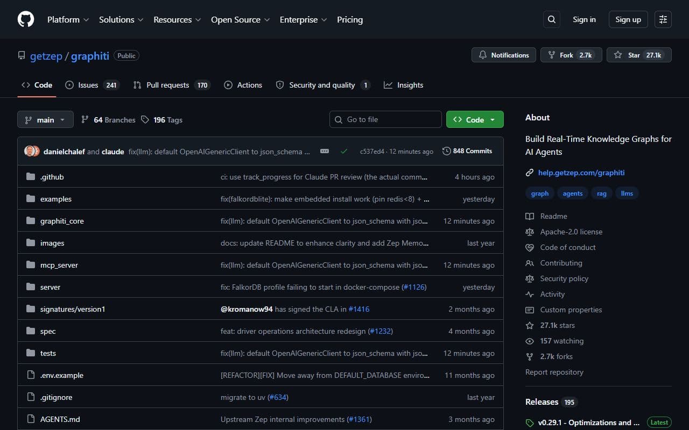689x430 pixels.
Task: Click the link icon beside help.getzep.com/graphiti
Action: point(530,173)
